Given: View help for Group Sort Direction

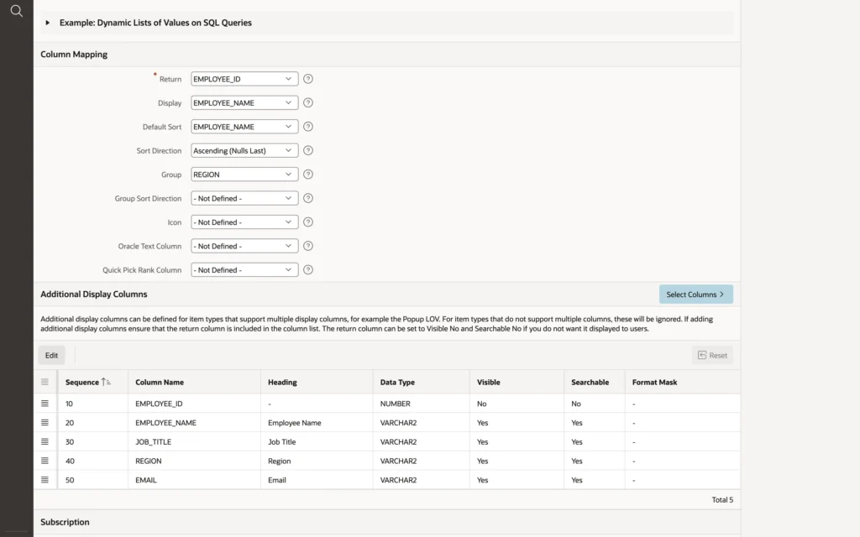Looking at the screenshot, I should click(308, 198).
